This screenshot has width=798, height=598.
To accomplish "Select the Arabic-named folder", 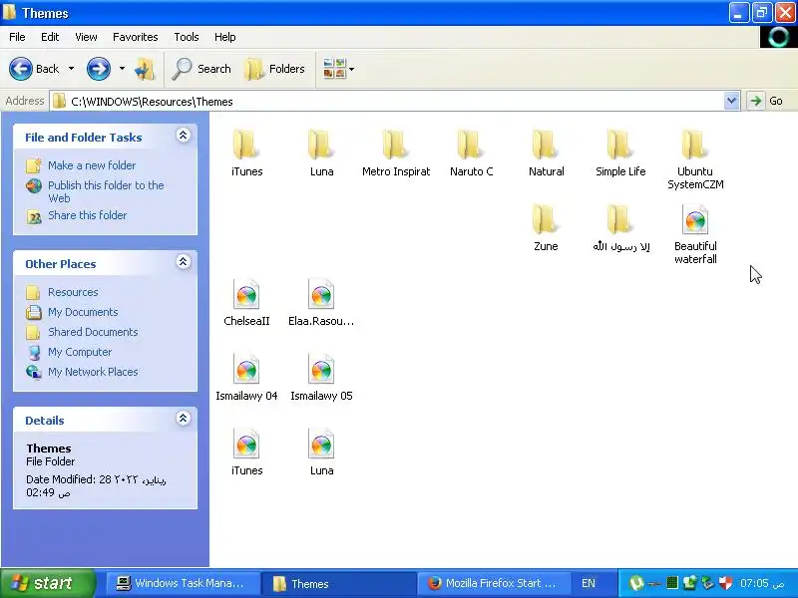I will (620, 228).
